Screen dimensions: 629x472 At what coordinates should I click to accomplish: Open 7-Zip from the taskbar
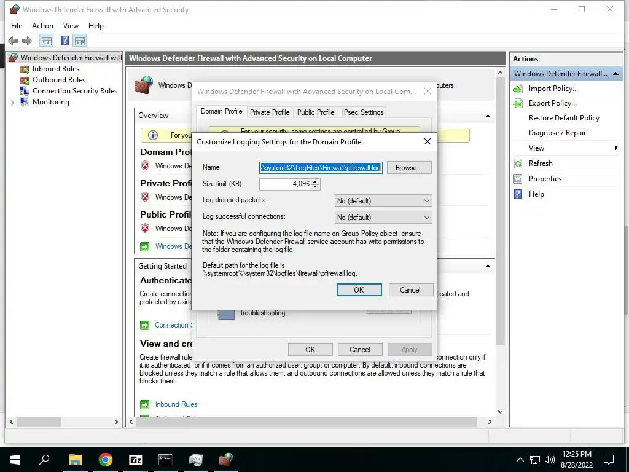point(136,460)
